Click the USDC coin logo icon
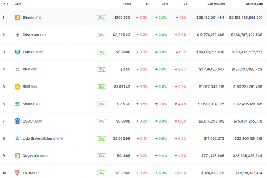This screenshot has width=267, height=178. [x=18, y=121]
